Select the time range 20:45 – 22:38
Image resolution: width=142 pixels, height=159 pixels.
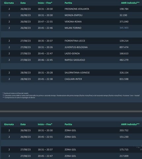pos(45,79)
